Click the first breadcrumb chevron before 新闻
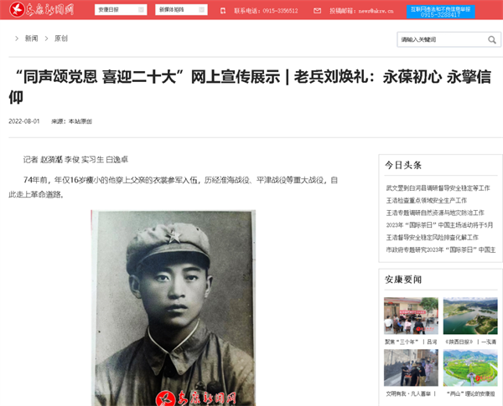 pyautogui.click(x=17, y=39)
